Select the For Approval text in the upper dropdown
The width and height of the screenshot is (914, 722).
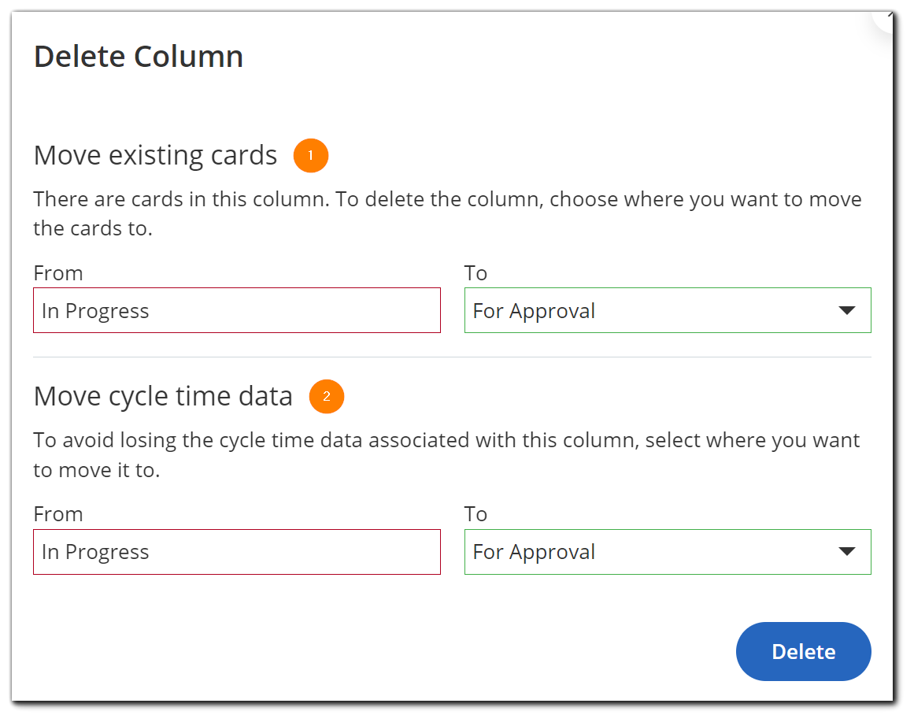coord(533,310)
